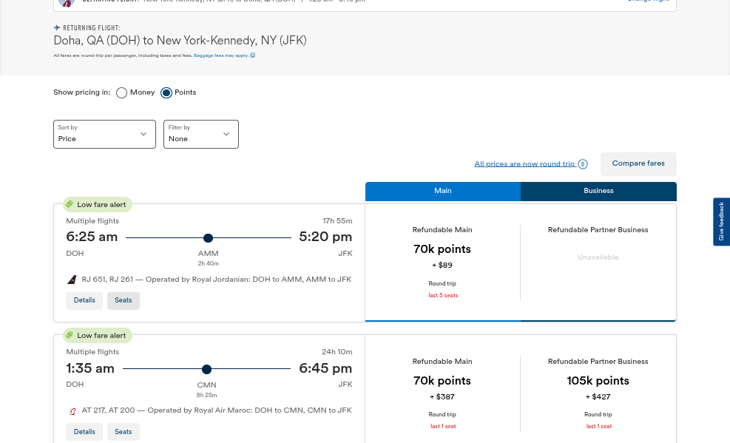Screen dimensions: 730x443
Task: Click the Royal Air Maroc airline logo icon
Action: pyautogui.click(x=72, y=411)
